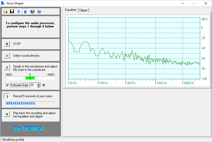Click the 'By VE3NEA' author label
The image size is (212, 142).
29,128
